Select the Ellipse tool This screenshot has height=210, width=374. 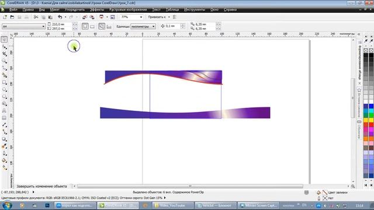click(x=4, y=89)
